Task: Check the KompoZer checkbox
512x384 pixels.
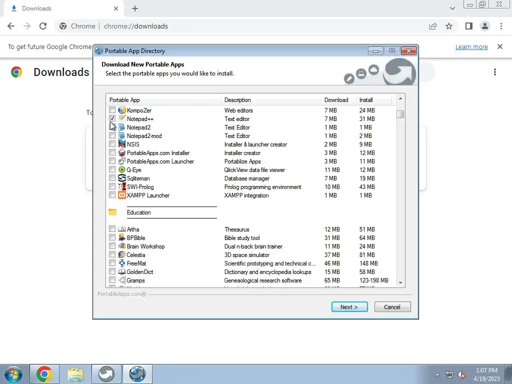Action: click(112, 109)
